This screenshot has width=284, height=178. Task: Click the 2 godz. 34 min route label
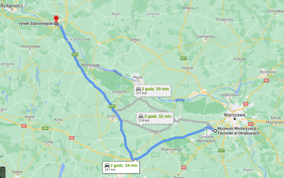[x=121, y=167]
